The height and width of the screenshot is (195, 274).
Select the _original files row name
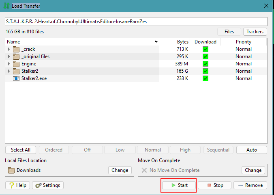coord(36,56)
